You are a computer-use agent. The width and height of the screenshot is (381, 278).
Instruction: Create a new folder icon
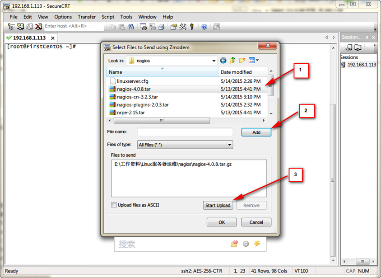click(242, 60)
